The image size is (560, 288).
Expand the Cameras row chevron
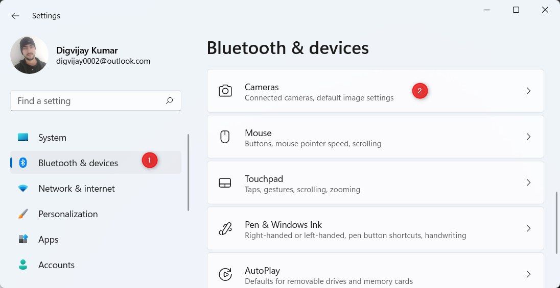[528, 91]
